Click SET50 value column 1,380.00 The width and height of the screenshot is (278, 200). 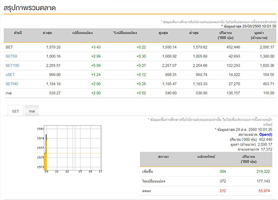[267, 56]
